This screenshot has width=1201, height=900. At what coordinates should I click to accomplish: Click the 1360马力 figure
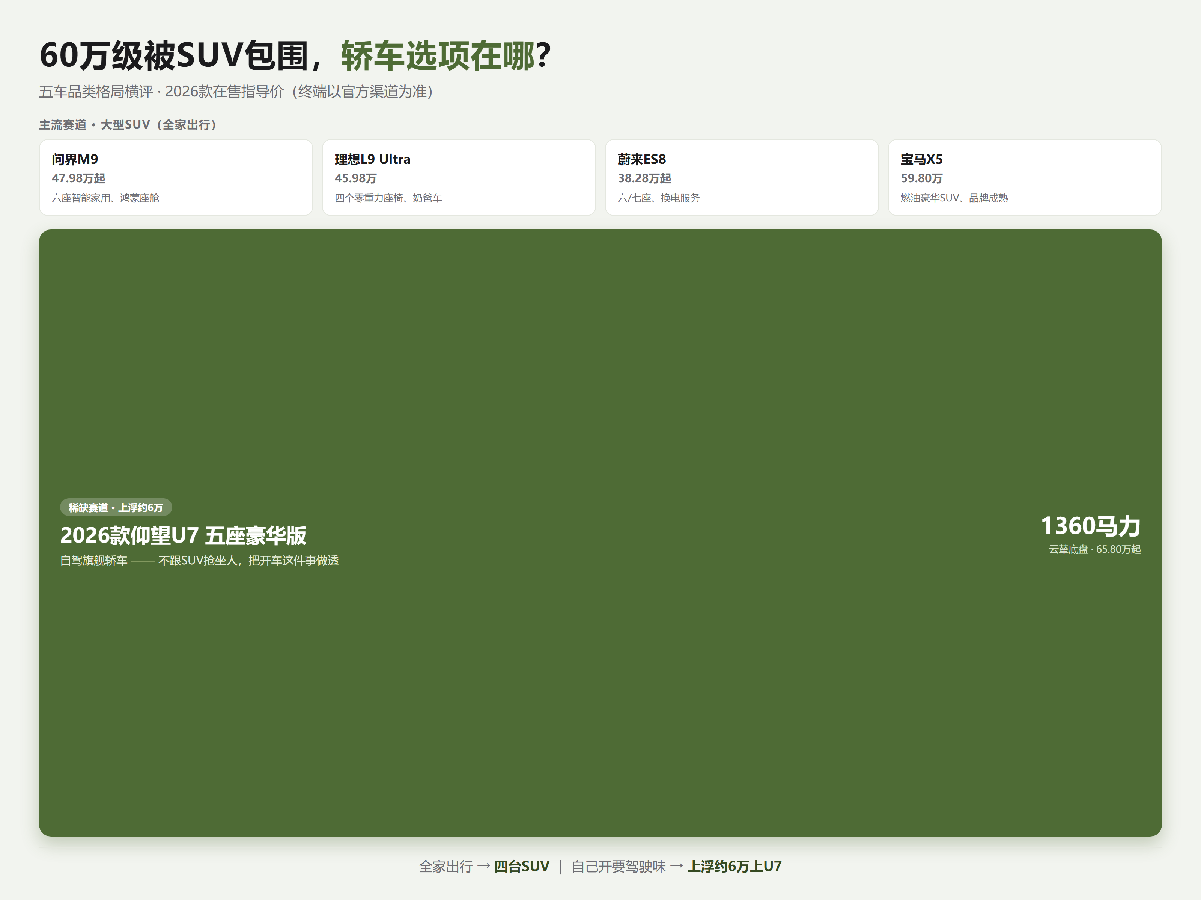(1091, 526)
